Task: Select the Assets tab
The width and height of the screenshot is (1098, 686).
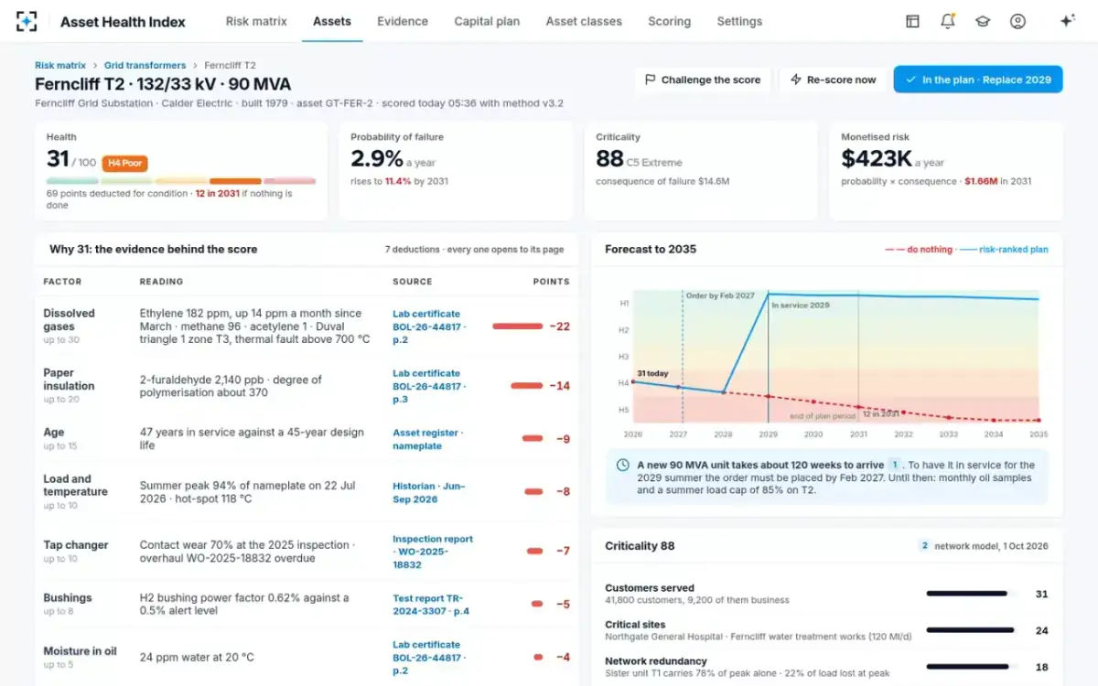Action: point(332,21)
